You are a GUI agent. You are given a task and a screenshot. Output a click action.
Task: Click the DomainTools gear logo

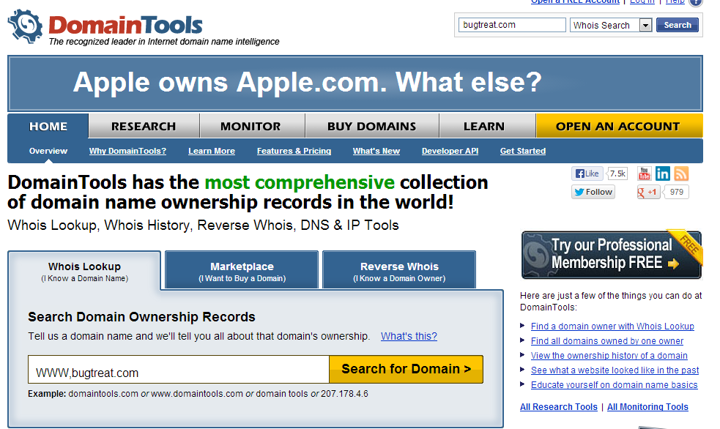[25, 27]
